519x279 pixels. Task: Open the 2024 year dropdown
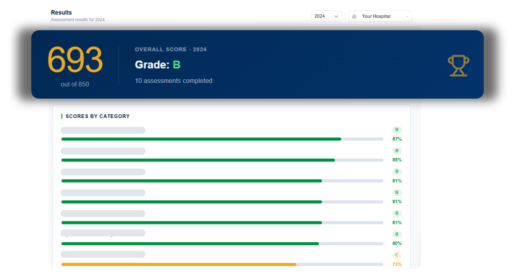326,16
